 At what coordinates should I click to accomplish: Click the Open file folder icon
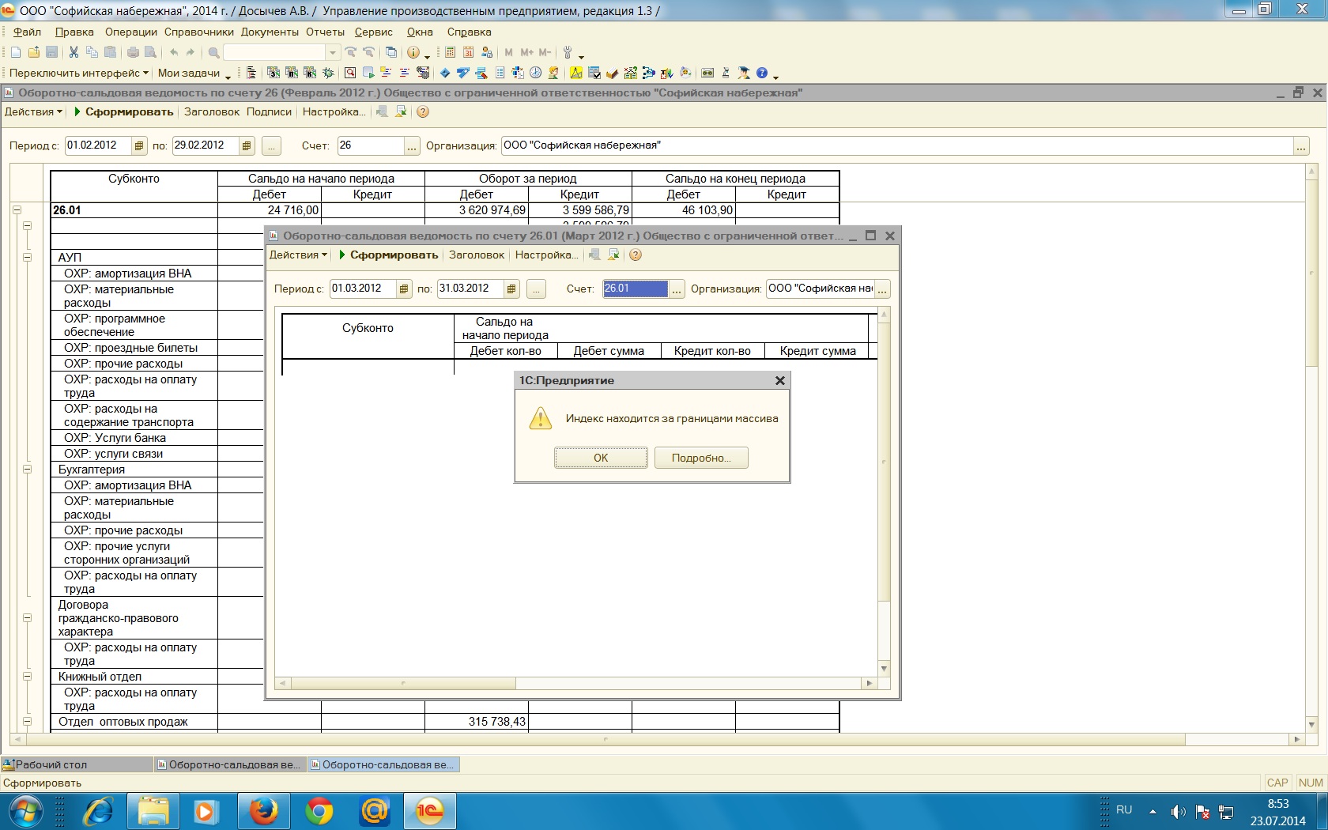click(x=34, y=52)
